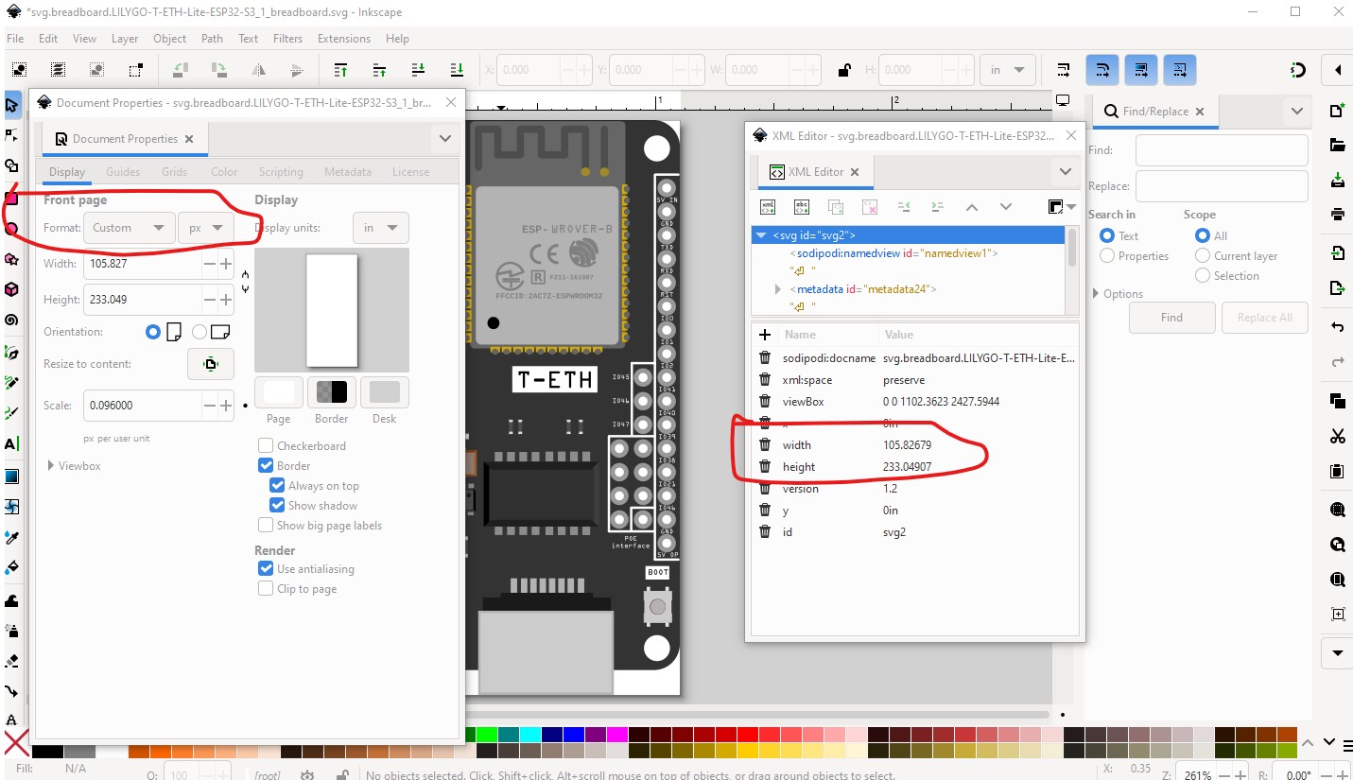Uncheck the Border checkbox
The width and height of the screenshot is (1353, 780).
coord(266,466)
